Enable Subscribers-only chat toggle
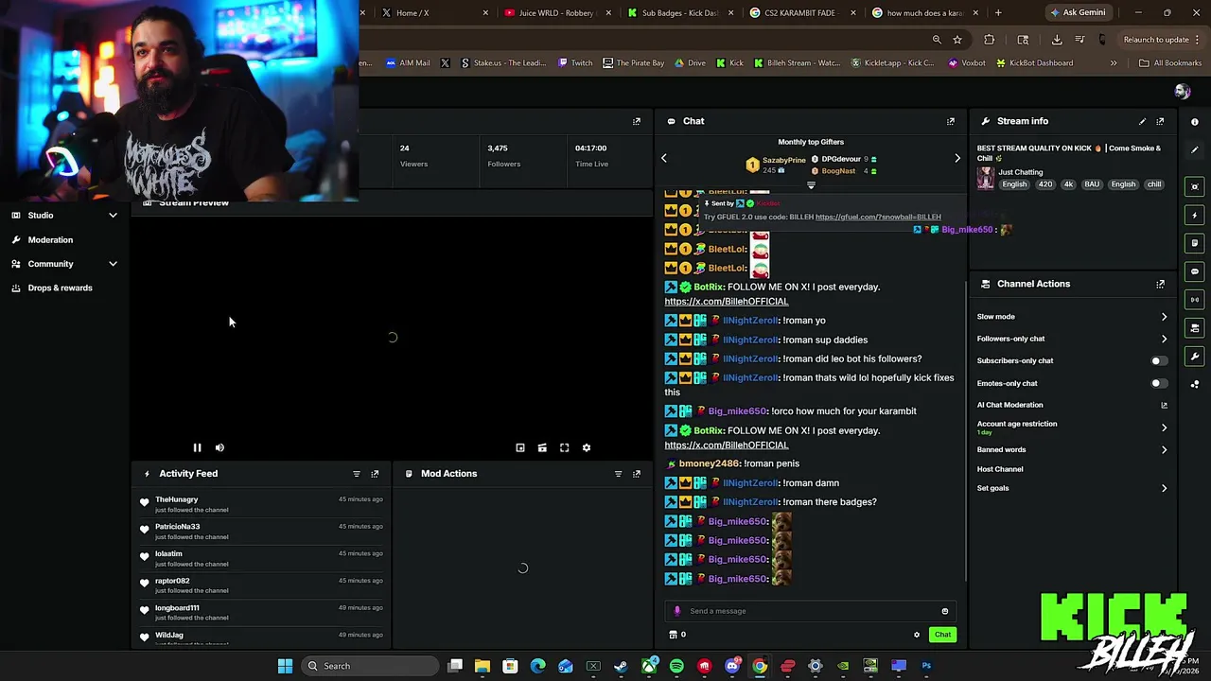This screenshot has width=1211, height=681. (x=1158, y=360)
